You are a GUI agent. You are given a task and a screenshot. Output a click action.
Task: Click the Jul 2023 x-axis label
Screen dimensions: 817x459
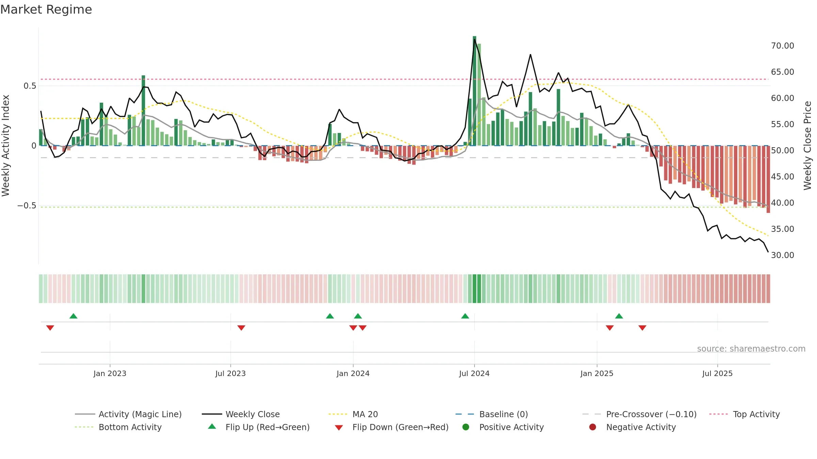pyautogui.click(x=230, y=373)
